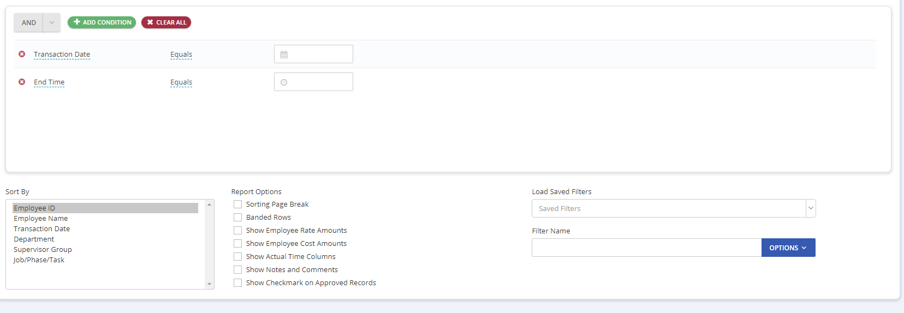Screen dimensions: 904x313
Task: Expand the AND operator dropdown arrow
Action: [52, 23]
